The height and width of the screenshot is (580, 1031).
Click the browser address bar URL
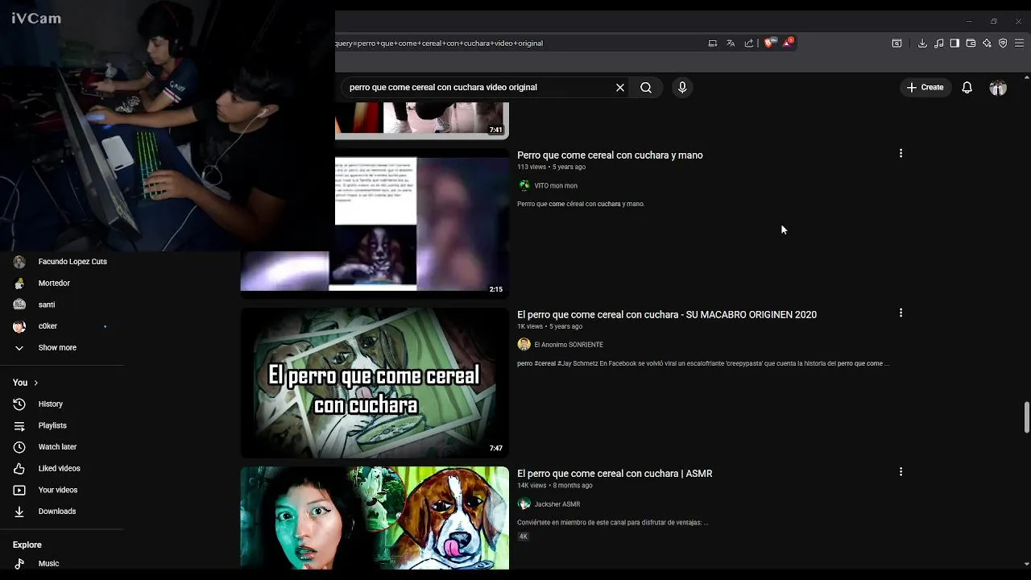coord(439,43)
